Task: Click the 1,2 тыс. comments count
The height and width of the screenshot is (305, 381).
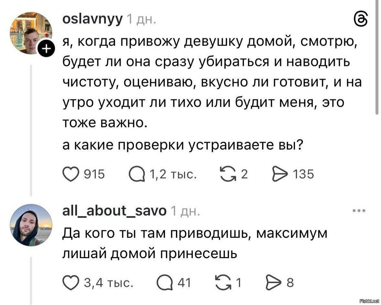Action: tap(173, 174)
